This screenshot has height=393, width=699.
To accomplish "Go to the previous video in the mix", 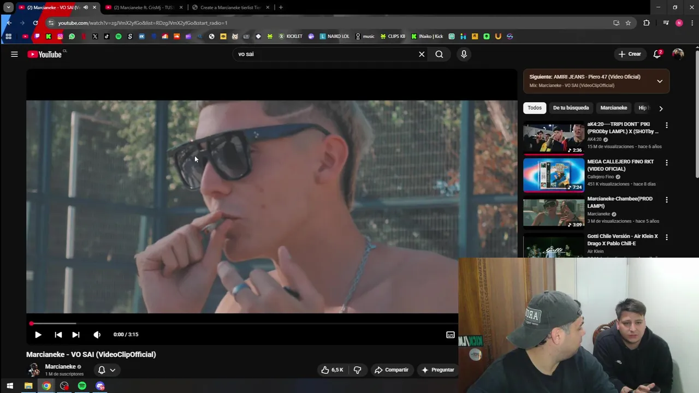I will click(x=58, y=335).
